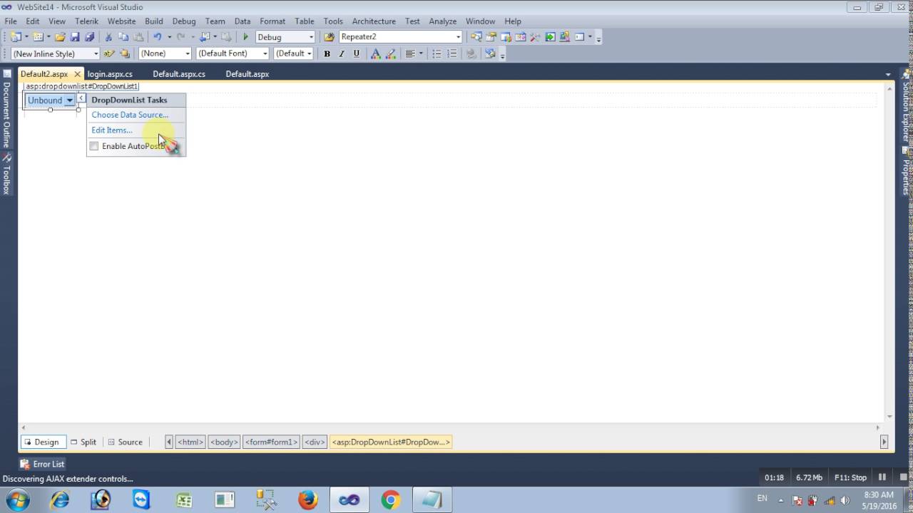This screenshot has height=513, width=913.
Task: Open the Solution Explorer side tab
Action: (x=907, y=106)
